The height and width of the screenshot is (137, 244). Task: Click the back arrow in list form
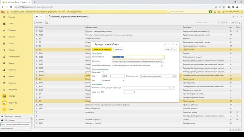(x=37, y=16)
